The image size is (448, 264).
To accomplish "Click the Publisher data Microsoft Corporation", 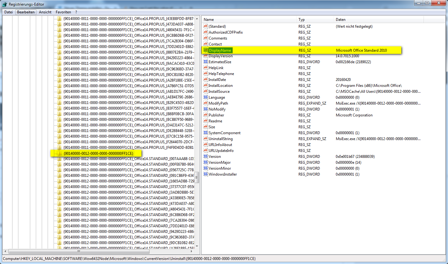I will pyautogui.click(x=354, y=115).
